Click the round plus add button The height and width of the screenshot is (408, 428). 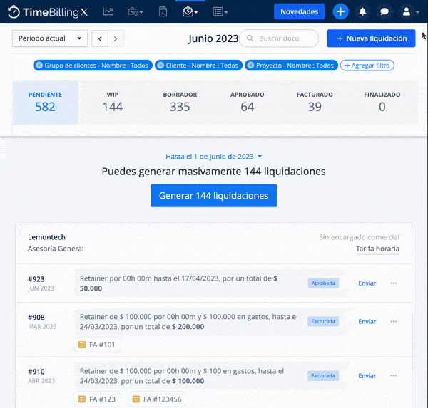(340, 11)
